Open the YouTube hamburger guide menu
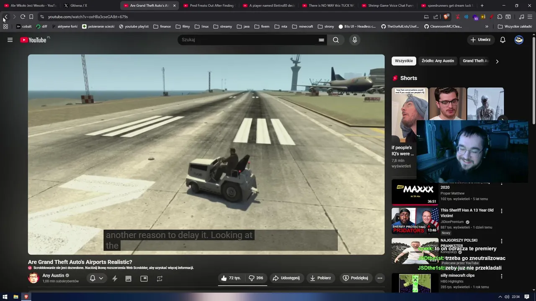This screenshot has width=536, height=301. [10, 40]
